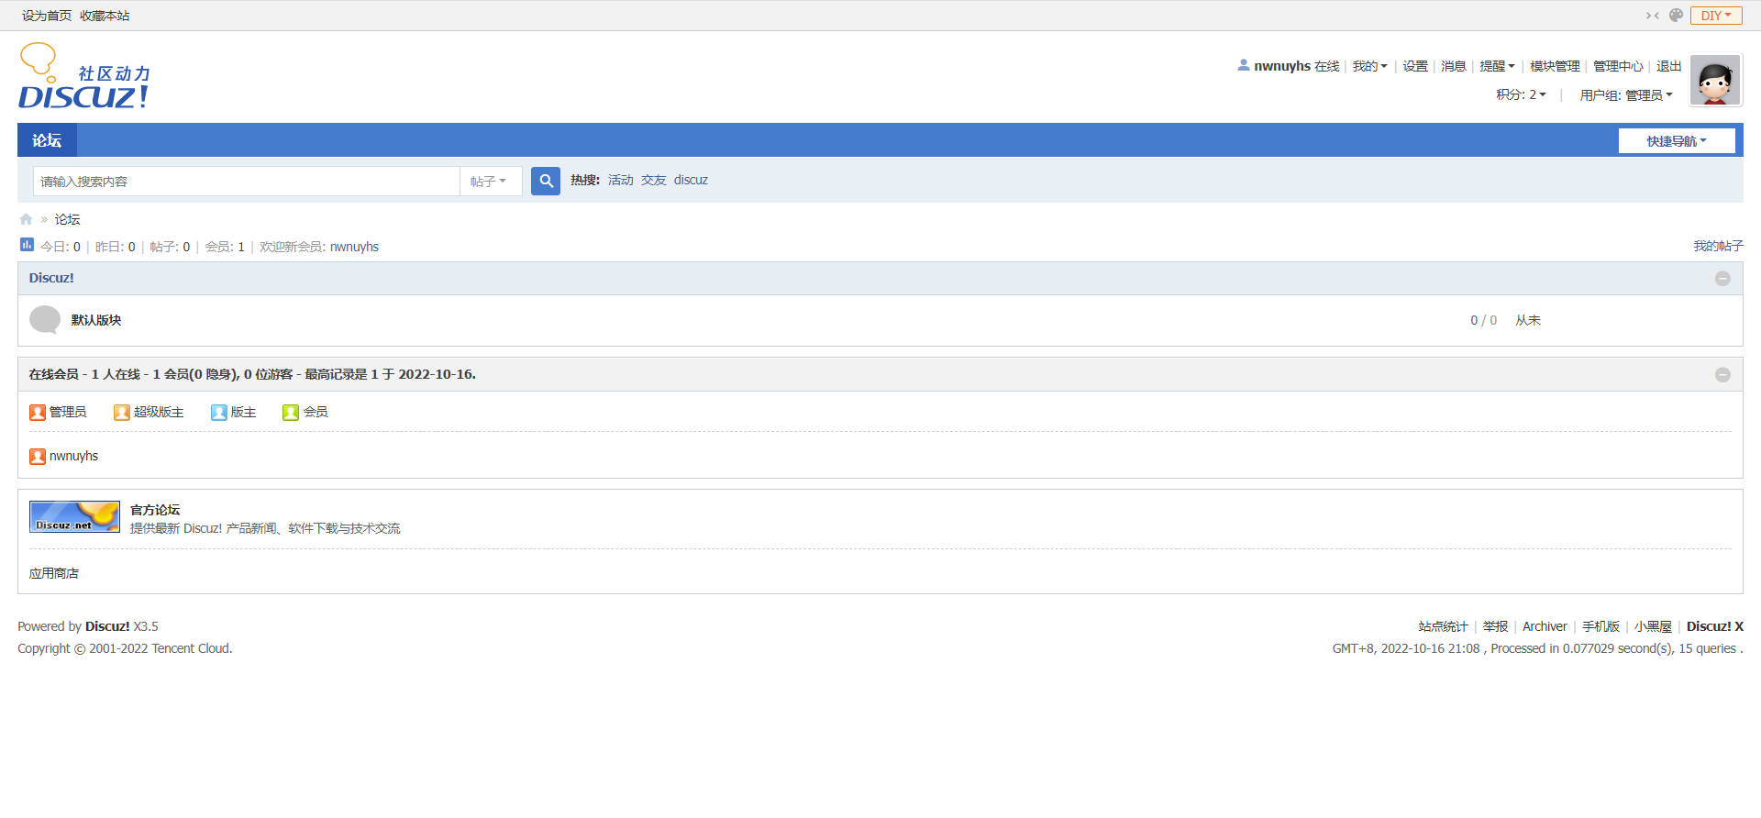Click the Discuz! logo

click(x=83, y=76)
